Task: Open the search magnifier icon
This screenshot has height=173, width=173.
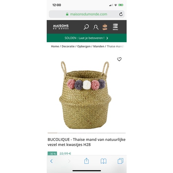Action: (x=86, y=27)
